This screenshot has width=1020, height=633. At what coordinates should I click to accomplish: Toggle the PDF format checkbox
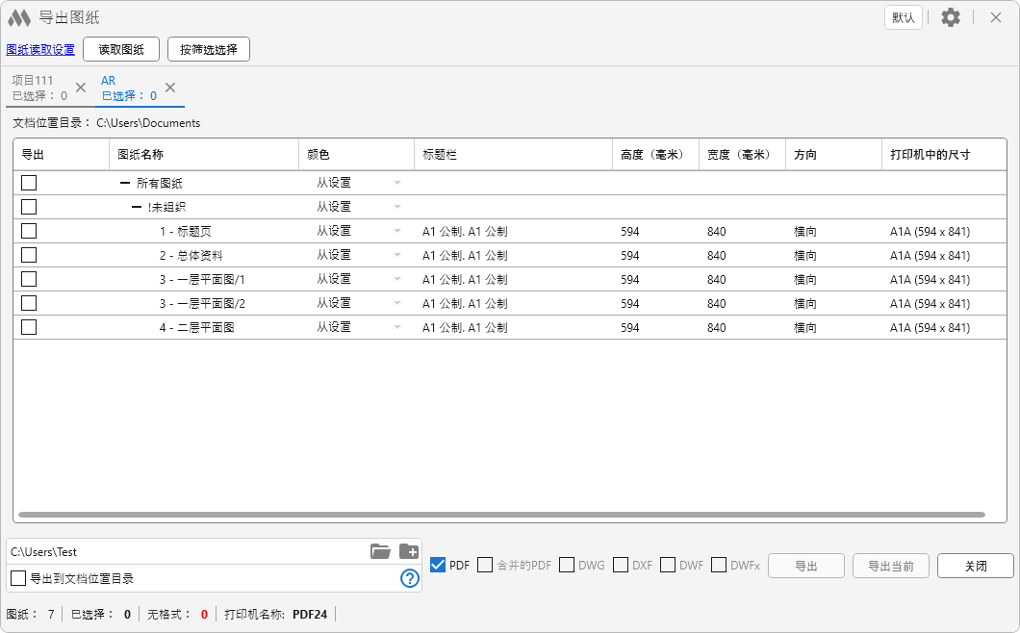pyautogui.click(x=438, y=565)
